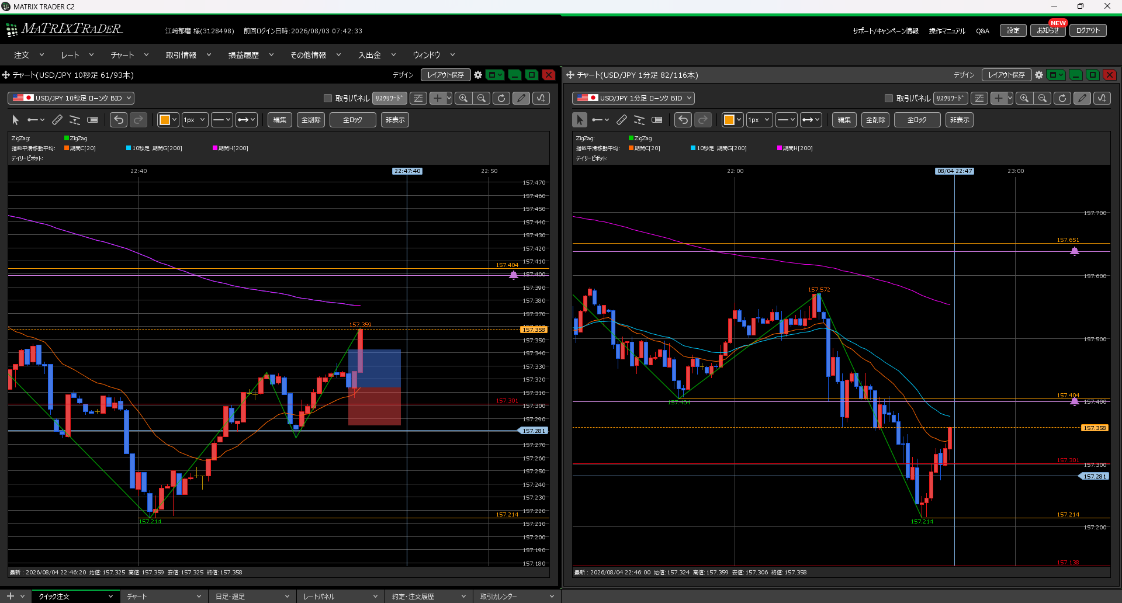The width and height of the screenshot is (1122, 603).
Task: Choose the Fibonacci lines tool in 1分足 chart
Action: 639,120
